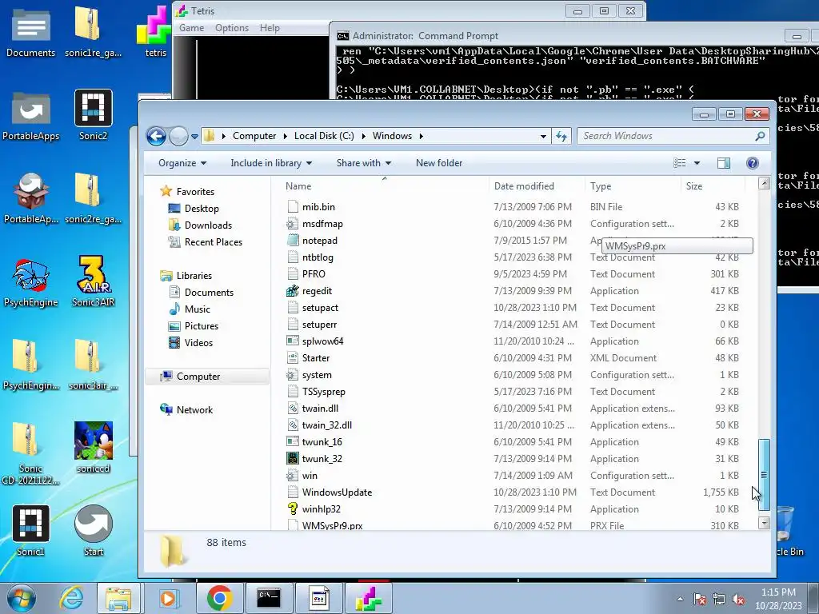Open Windows Media Player from taskbar
Screen dimensions: 819x614
tap(168, 598)
